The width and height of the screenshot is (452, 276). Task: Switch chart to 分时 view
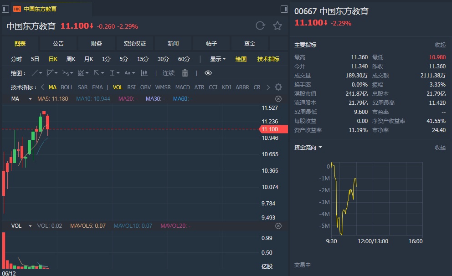(16, 59)
